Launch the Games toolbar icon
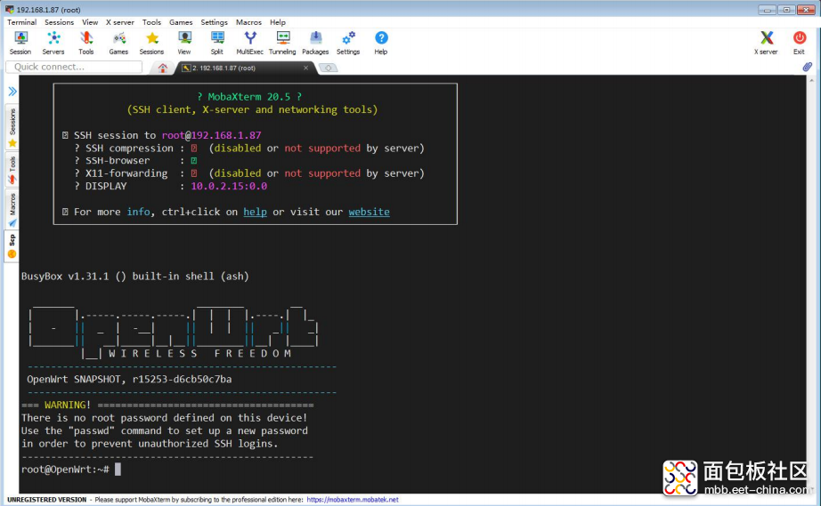821x506 pixels. 118,43
